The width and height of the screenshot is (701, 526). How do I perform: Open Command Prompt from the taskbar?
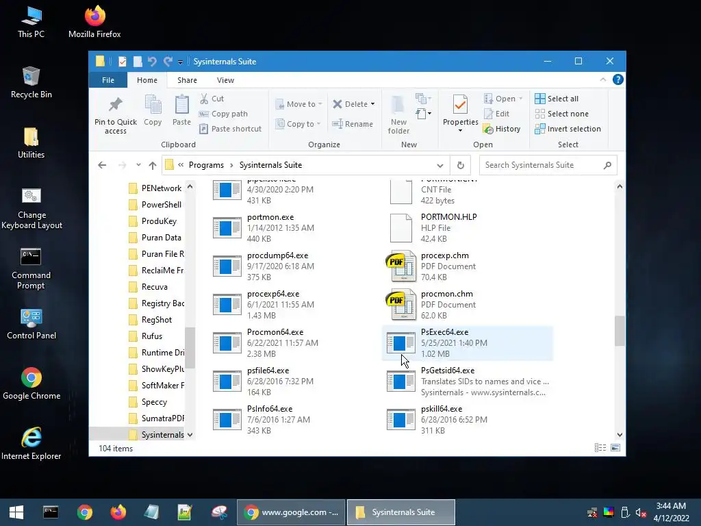tap(51, 512)
